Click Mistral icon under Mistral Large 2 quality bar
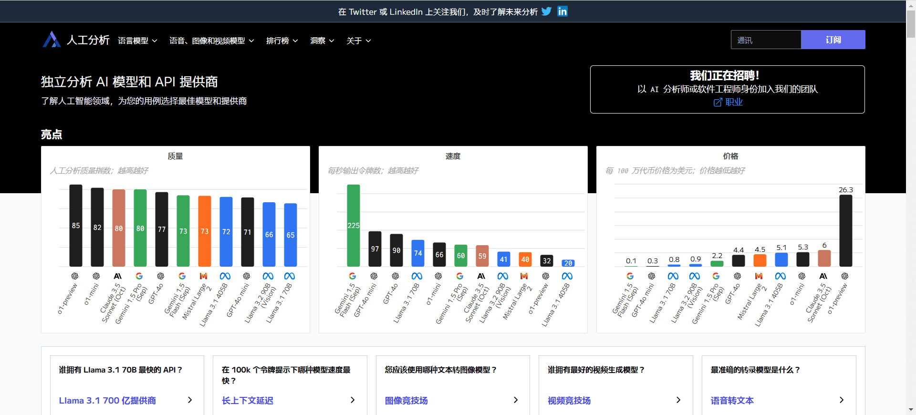This screenshot has height=415, width=916. pos(204,276)
